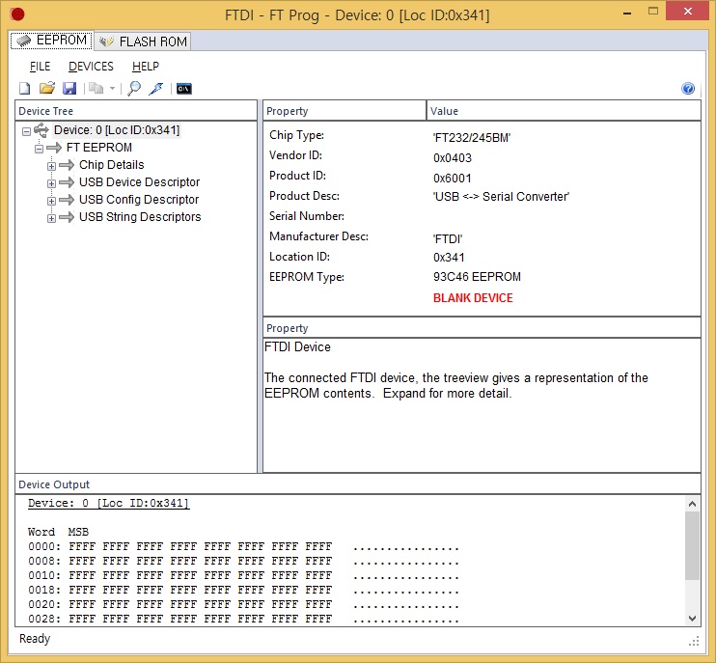
Task: Open the DEVICES menu
Action: 91,67
